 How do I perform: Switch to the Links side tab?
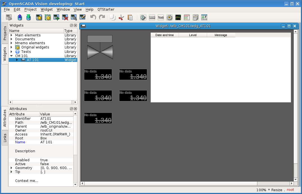click(x=5, y=137)
